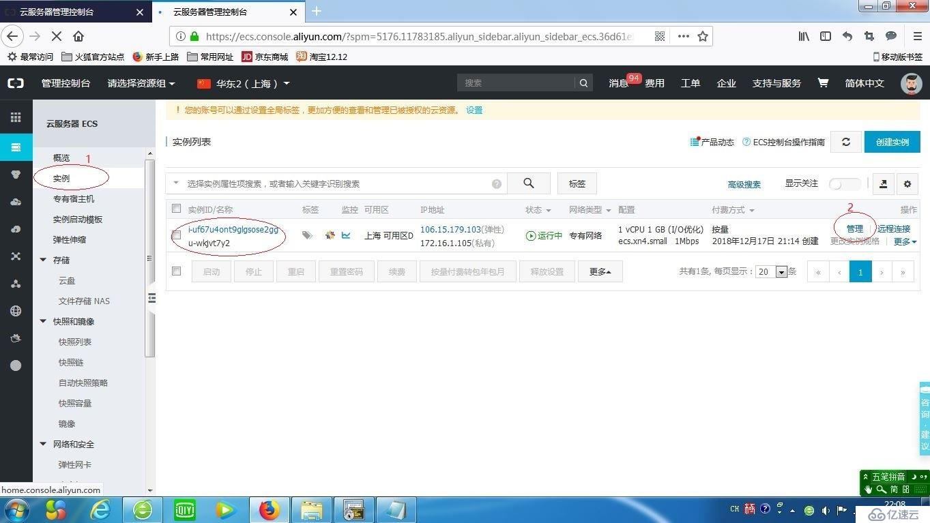Click the magnifier icon in top search bar
This screenshot has height=523, width=930.
tap(583, 83)
